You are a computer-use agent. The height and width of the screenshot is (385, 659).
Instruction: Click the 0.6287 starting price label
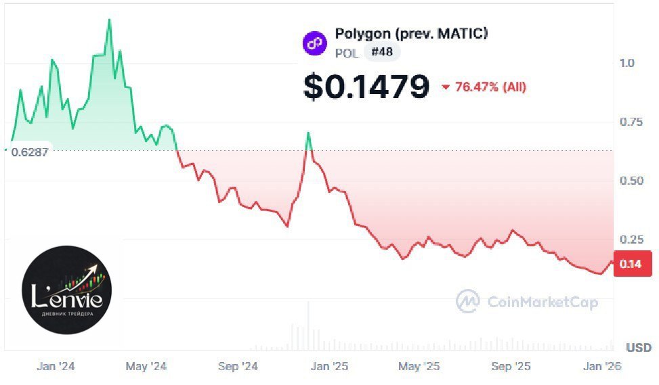[x=30, y=152]
